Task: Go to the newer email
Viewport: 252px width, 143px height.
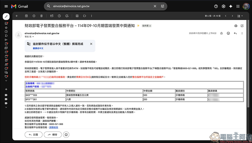Action: coord(226,16)
